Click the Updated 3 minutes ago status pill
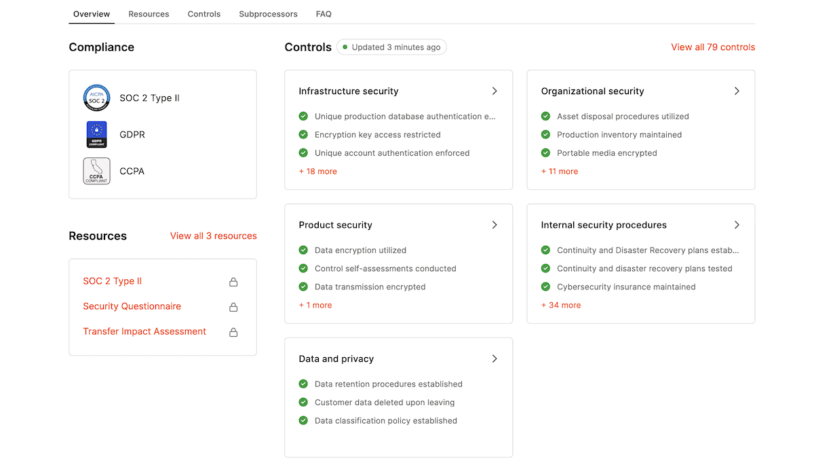Viewport: 814px width, 471px height. pos(391,47)
